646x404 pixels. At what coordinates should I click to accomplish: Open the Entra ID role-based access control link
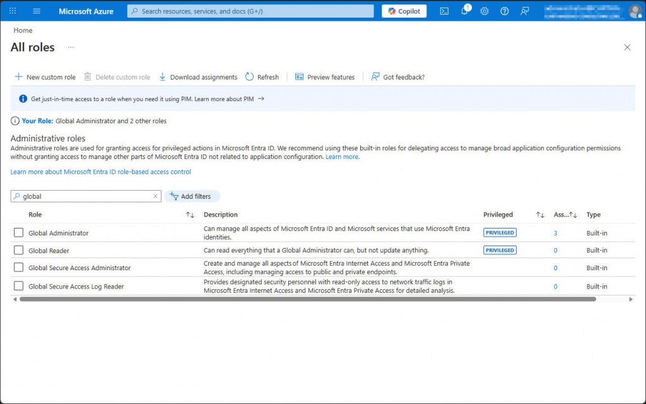point(101,171)
